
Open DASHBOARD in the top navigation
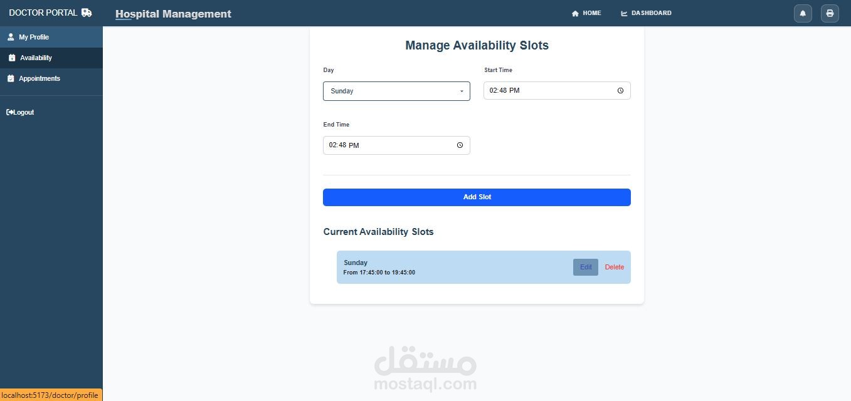pos(646,13)
